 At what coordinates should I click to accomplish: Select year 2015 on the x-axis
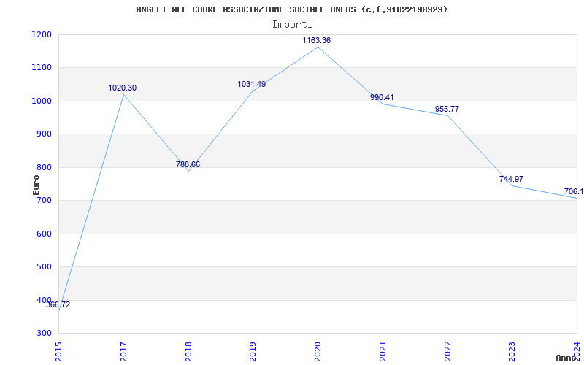(59, 350)
